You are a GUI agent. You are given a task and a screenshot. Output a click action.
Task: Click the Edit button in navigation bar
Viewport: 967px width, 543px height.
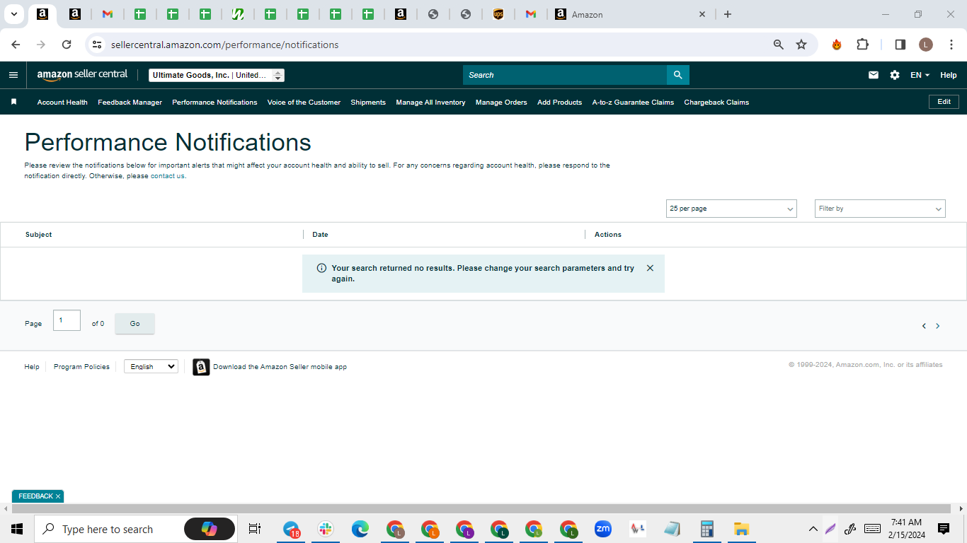[x=944, y=102]
